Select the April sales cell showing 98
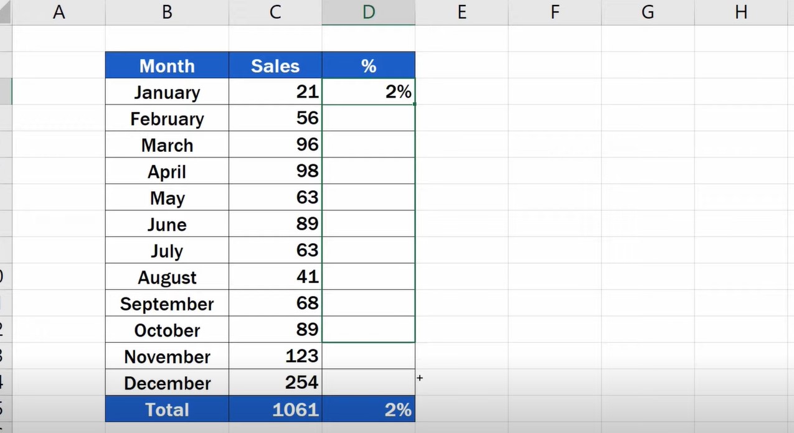 275,171
